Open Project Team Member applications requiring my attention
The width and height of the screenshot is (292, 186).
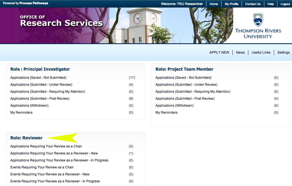point(193,92)
